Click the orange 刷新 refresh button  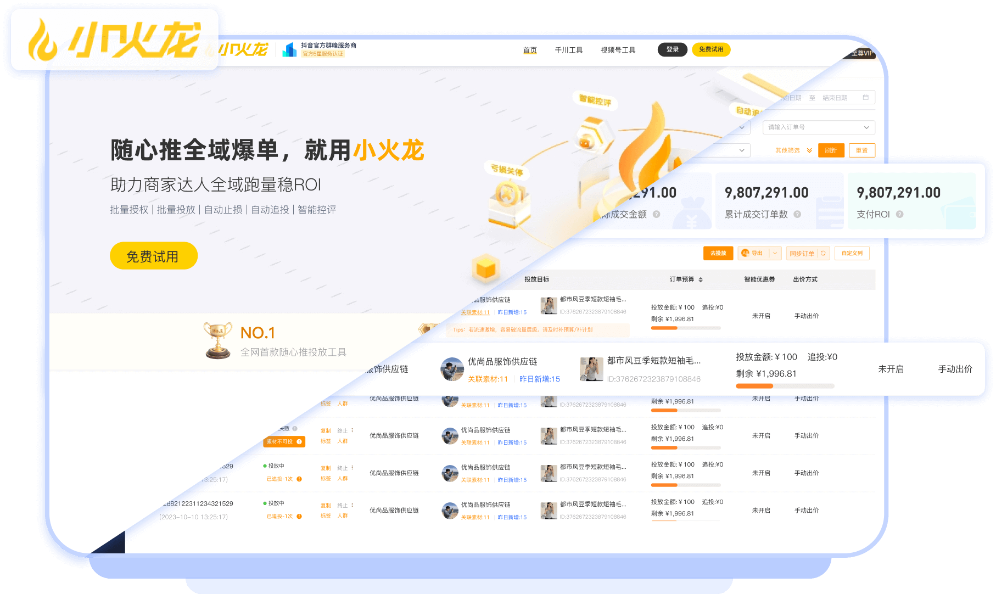coord(831,150)
